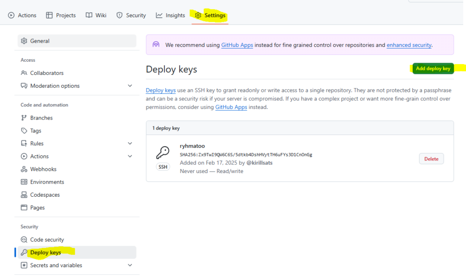
Task: Click the sidebar Actions play icon
Action: (24, 156)
